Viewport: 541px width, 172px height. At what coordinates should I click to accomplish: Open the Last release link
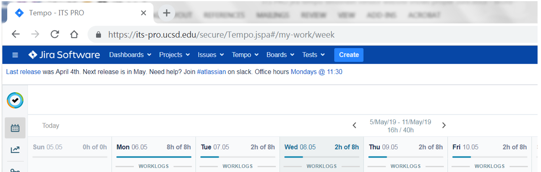23,72
